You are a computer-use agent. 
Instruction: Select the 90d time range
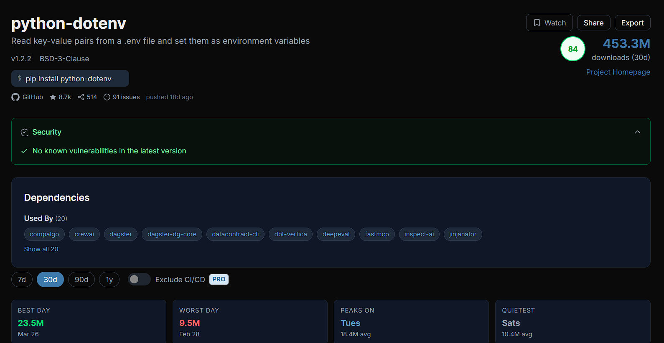click(x=81, y=279)
